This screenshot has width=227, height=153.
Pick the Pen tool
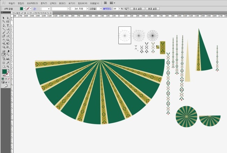[x=3, y=25]
